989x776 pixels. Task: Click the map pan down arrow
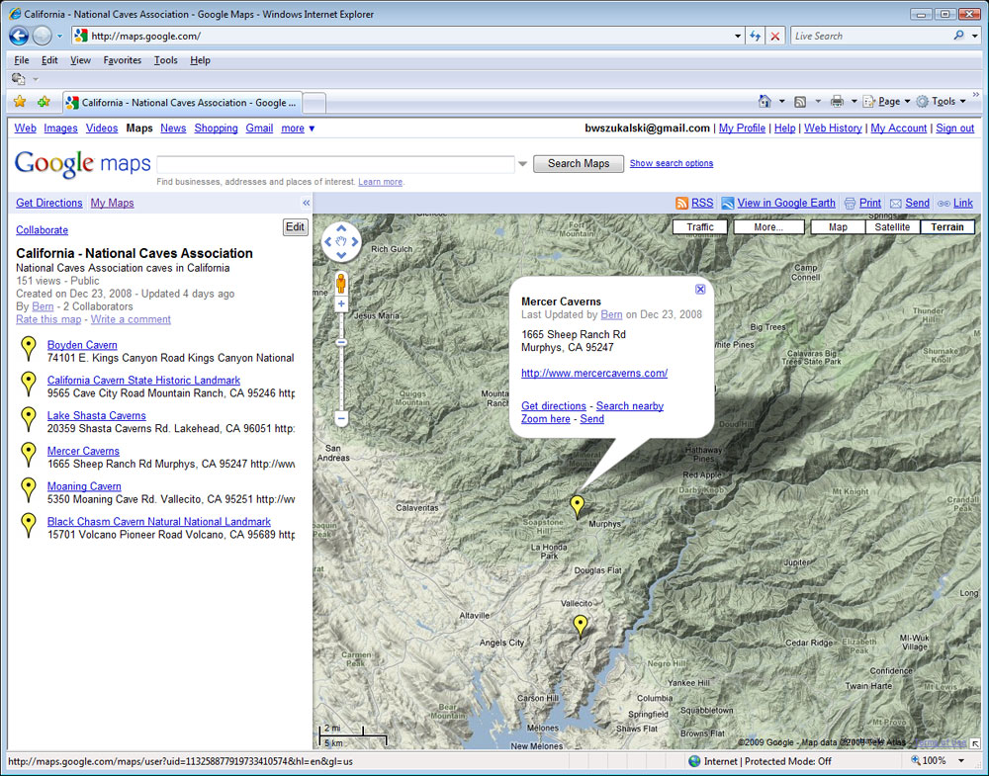(341, 255)
